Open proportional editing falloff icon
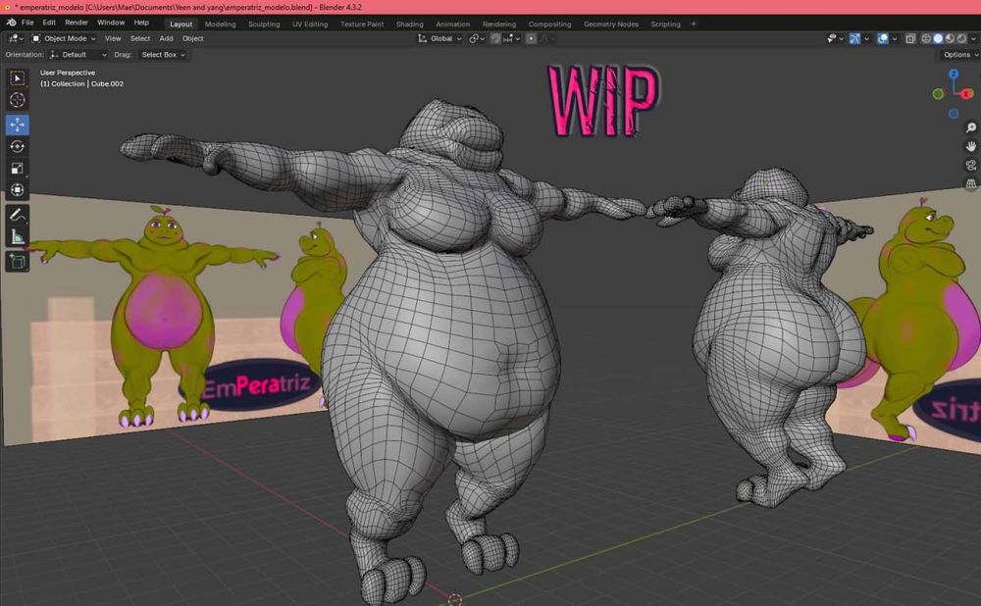The image size is (981, 606). coord(545,39)
